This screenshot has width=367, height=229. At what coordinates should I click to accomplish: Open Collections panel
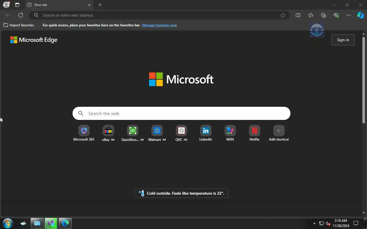point(323,15)
